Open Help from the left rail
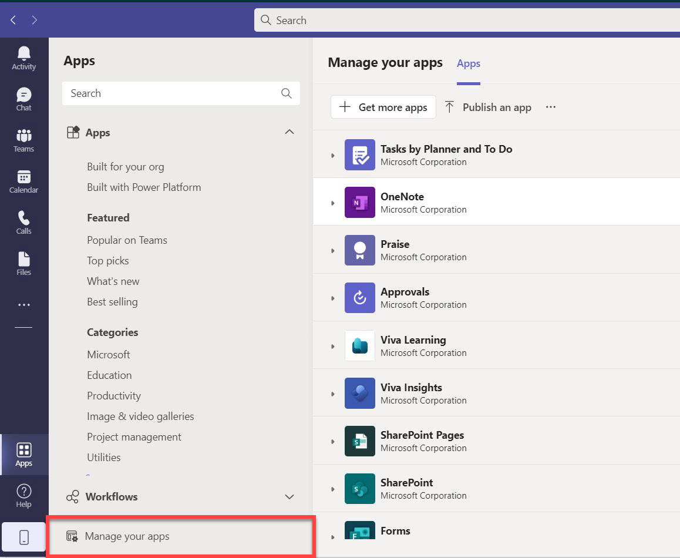Image resolution: width=680 pixels, height=558 pixels. pyautogui.click(x=24, y=496)
